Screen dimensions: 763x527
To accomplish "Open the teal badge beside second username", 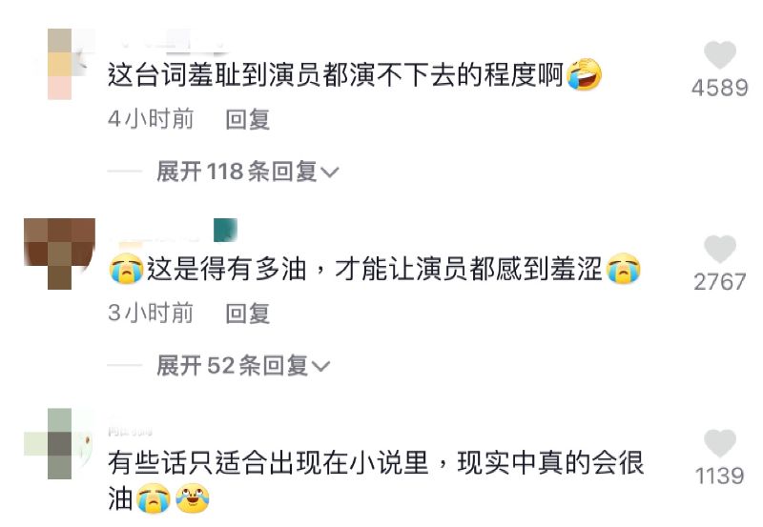I will click(225, 230).
